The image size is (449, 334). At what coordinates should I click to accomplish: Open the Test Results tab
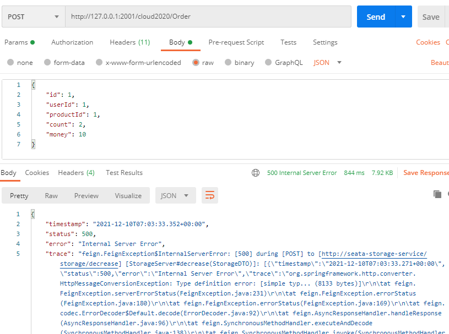pyautogui.click(x=124, y=173)
